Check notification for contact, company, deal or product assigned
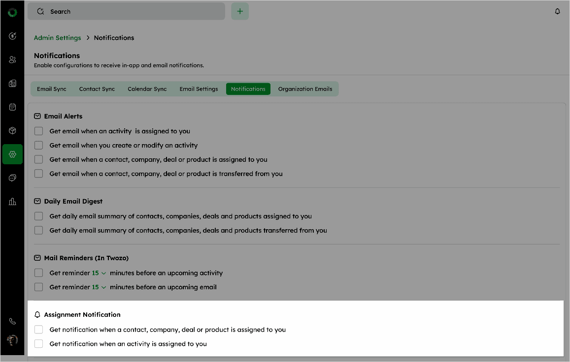570x362 pixels. [x=38, y=330]
